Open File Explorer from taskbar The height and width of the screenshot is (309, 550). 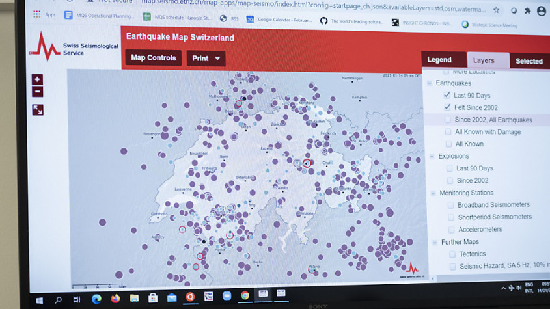(x=134, y=298)
